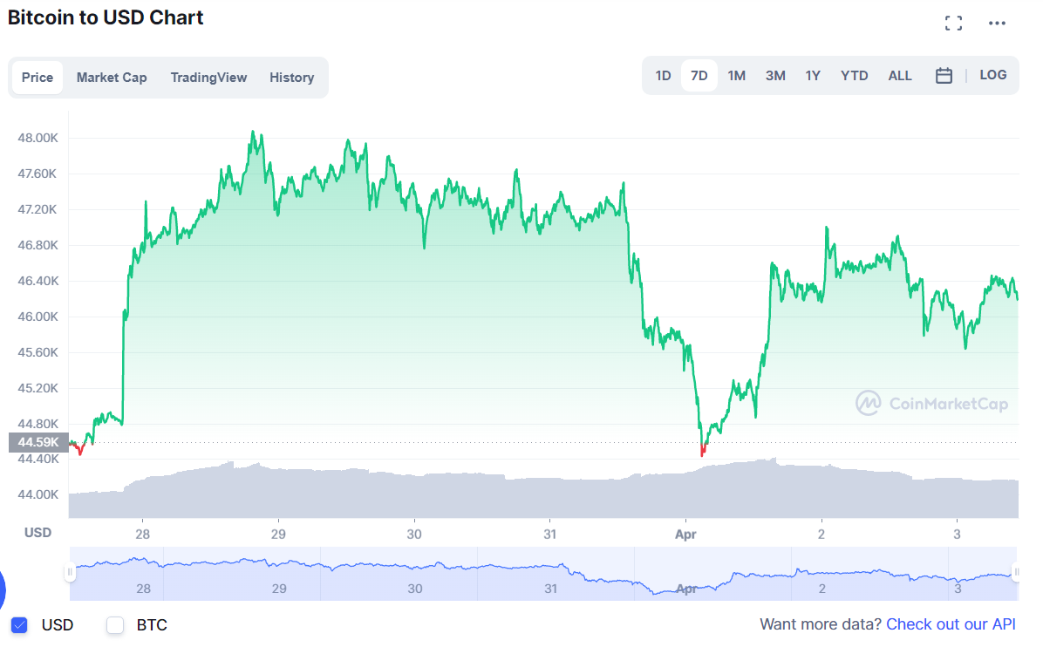
Task: Select the 1D time range
Action: click(x=663, y=76)
